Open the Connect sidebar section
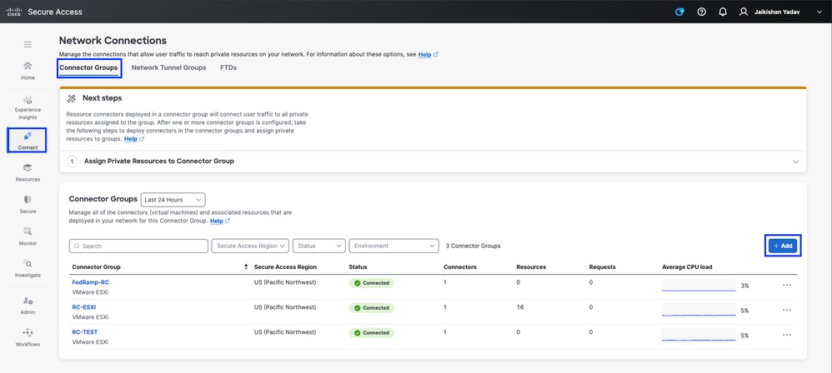This screenshot has width=832, height=373. point(28,141)
